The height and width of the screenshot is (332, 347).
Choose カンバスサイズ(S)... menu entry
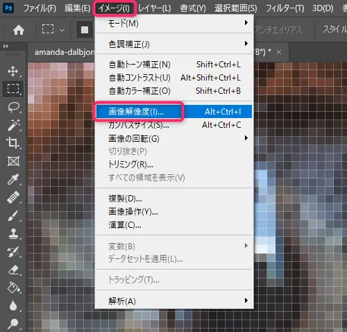[x=174, y=125]
